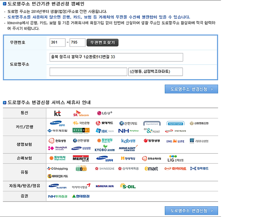Click the 신한카드 logo
The image size is (258, 217).
pyautogui.click(x=128, y=123)
